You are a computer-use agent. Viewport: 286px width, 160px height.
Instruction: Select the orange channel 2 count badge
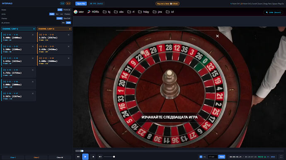[68, 3]
